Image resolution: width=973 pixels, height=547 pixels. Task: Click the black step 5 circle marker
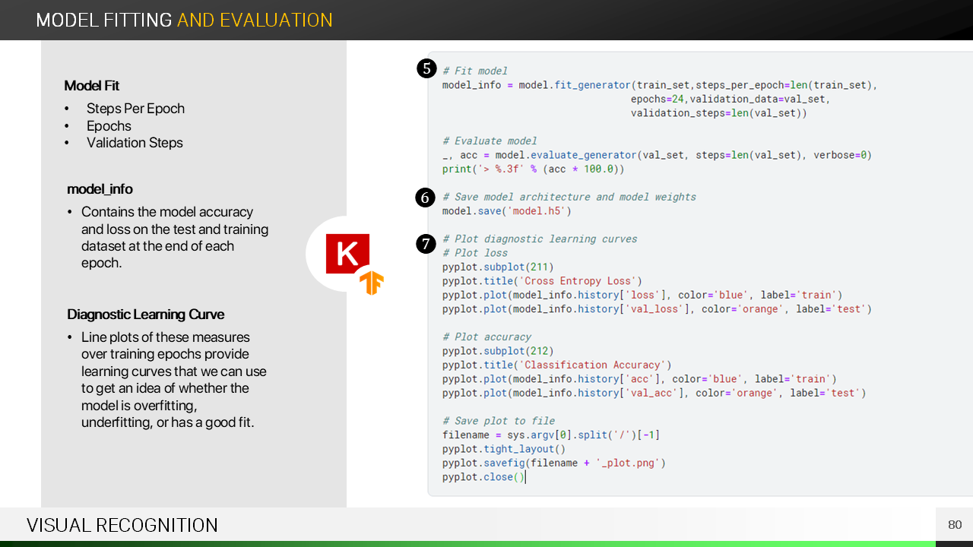(x=426, y=68)
